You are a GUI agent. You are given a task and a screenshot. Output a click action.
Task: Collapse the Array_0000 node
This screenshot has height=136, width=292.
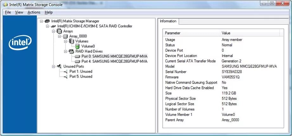click(x=59, y=36)
